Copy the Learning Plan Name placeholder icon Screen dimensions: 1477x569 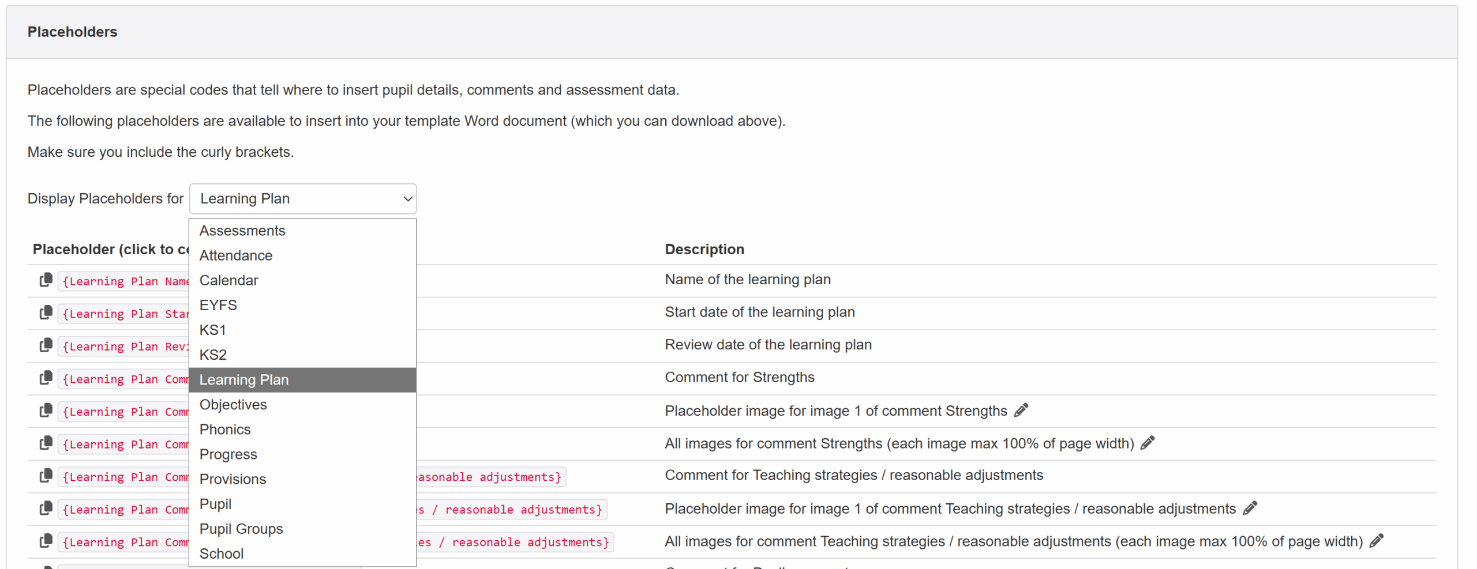(x=46, y=280)
